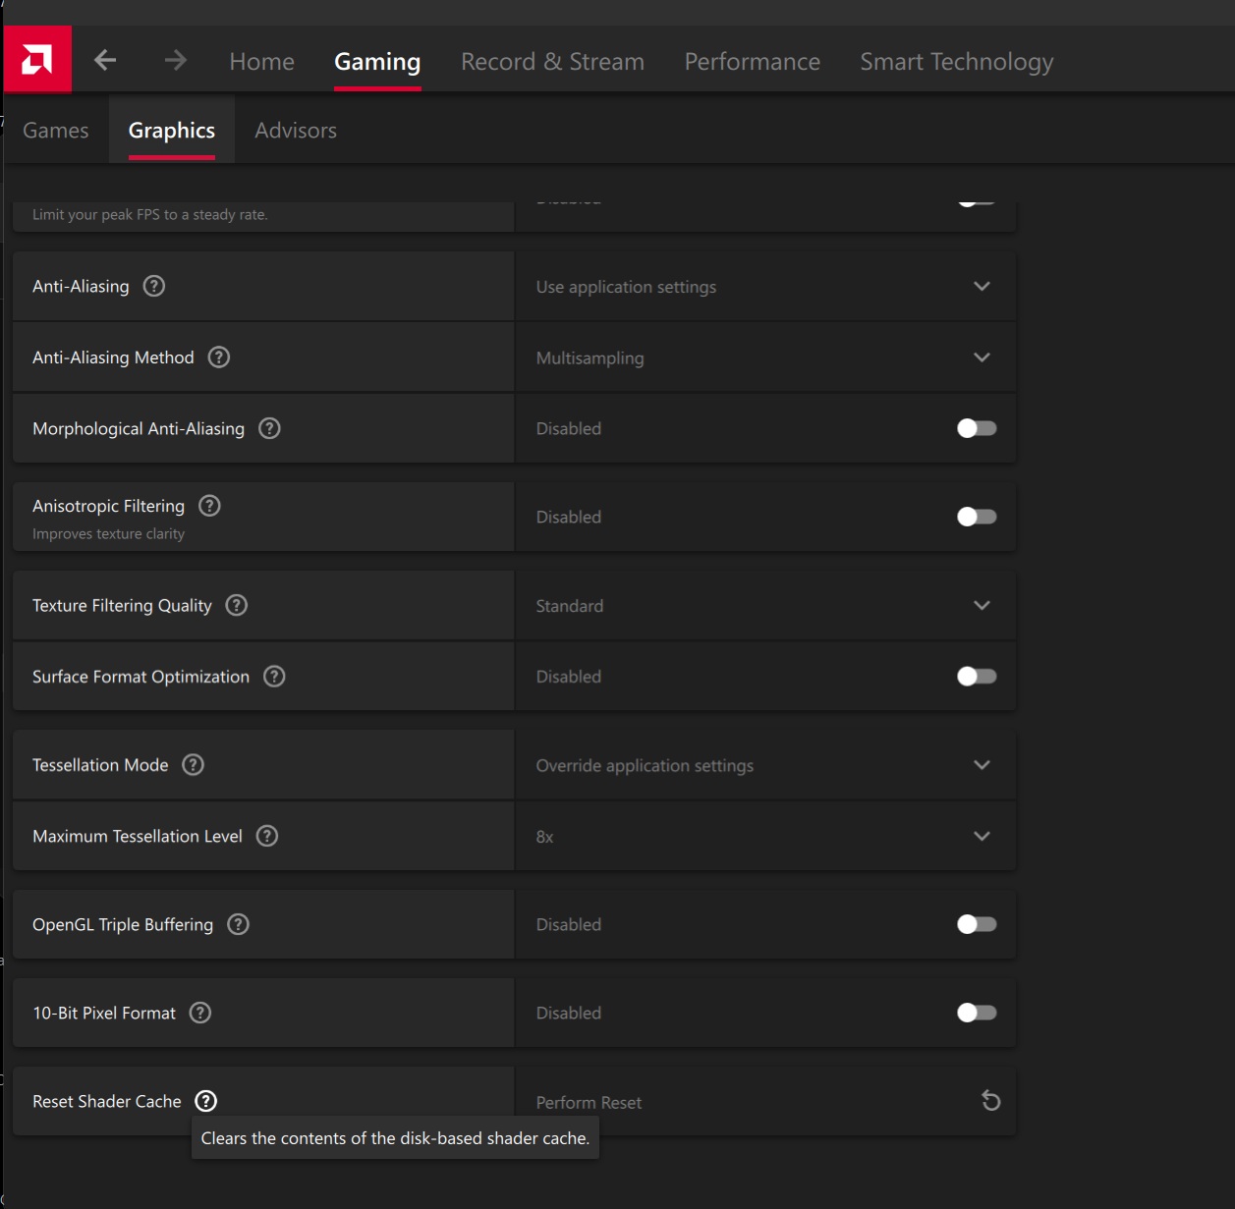Open Texture Filtering Quality Standard dropdown
This screenshot has width=1235, height=1209.
pos(765,606)
